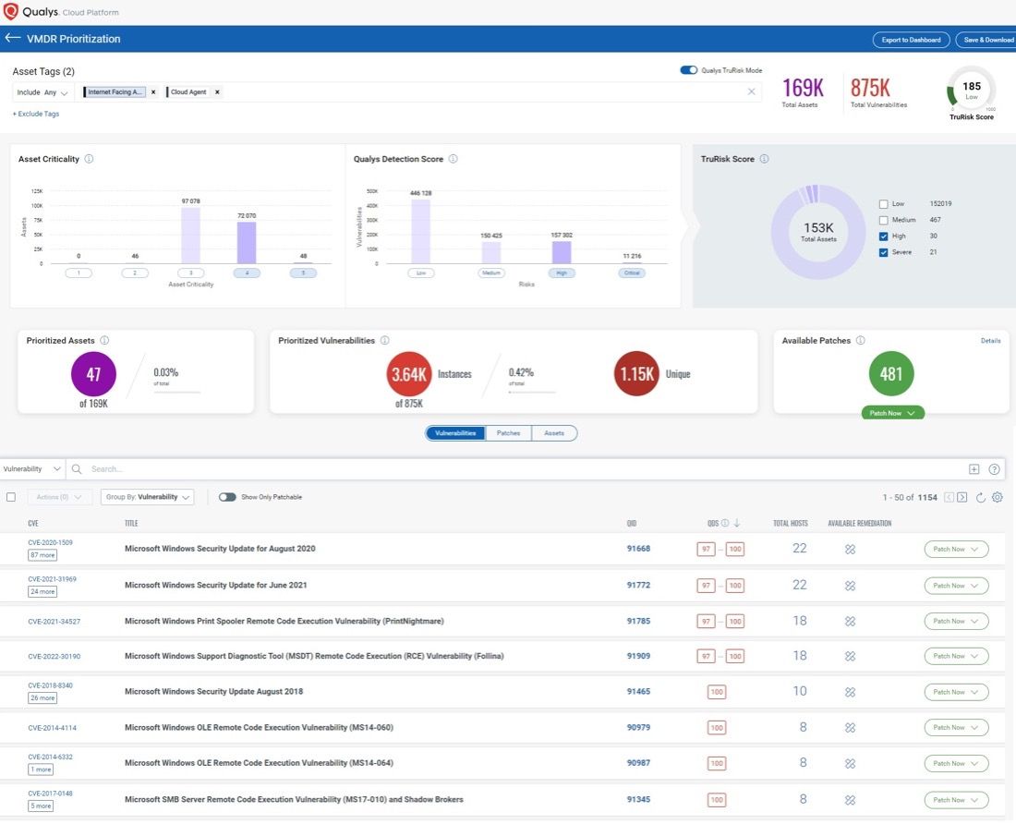Viewport: 1016px width, 824px height.
Task: Toggle Show Only Patchable switch
Action: pos(227,498)
